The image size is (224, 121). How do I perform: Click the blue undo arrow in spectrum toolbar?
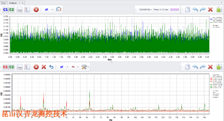click(x=51, y=67)
